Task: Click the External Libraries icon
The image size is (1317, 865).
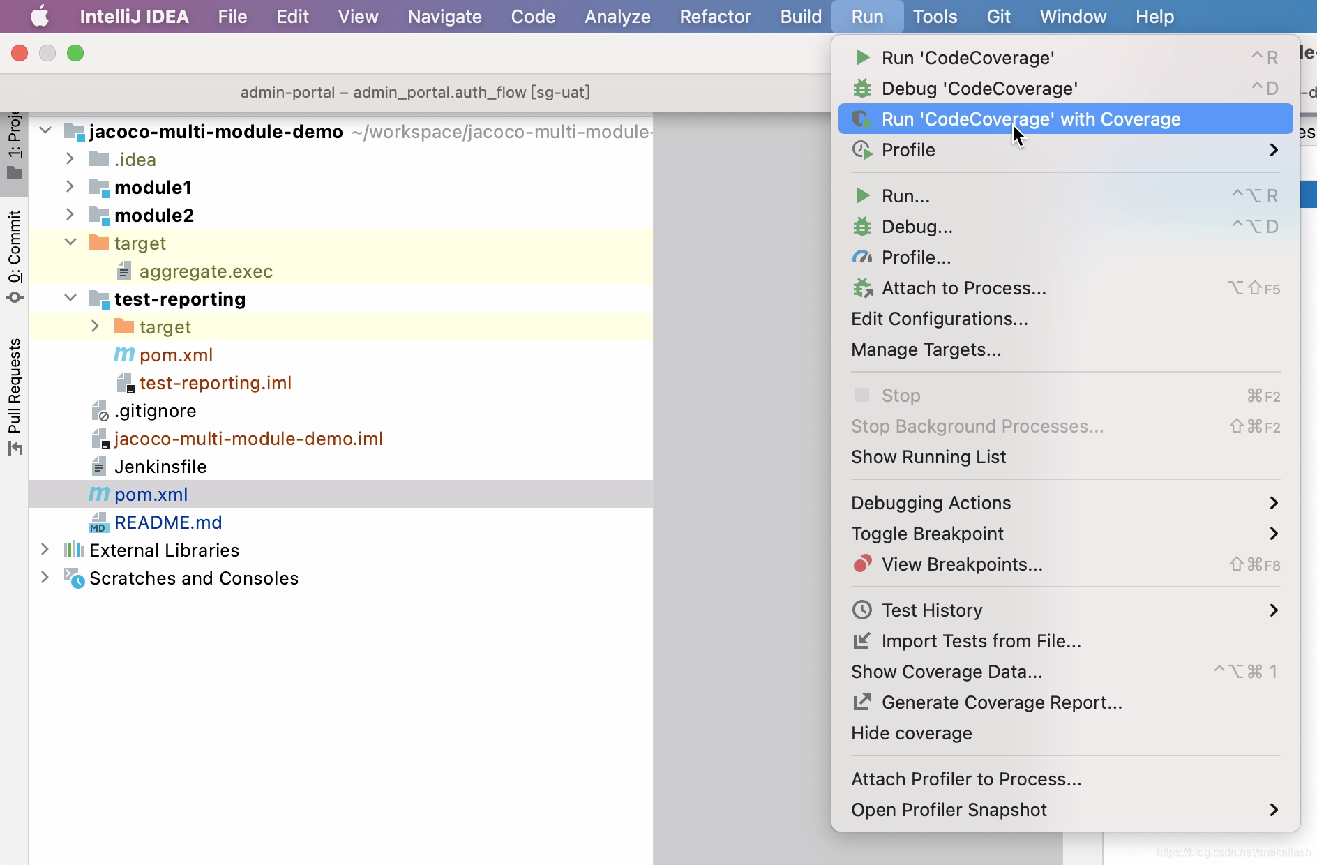Action: coord(74,550)
